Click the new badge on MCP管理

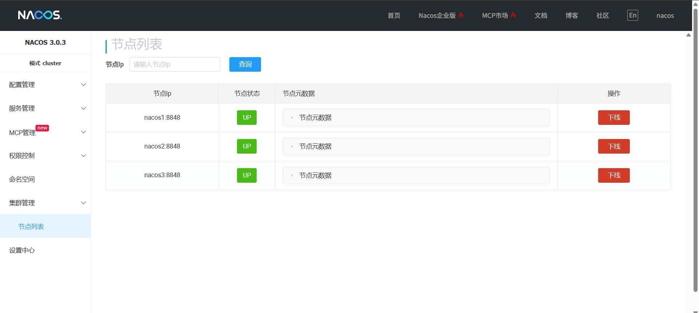[42, 128]
